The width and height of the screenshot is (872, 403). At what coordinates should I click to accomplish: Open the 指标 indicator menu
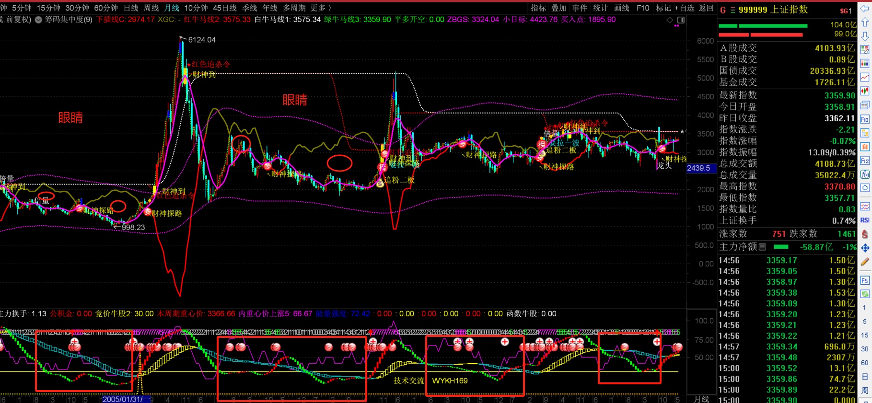pos(538,8)
